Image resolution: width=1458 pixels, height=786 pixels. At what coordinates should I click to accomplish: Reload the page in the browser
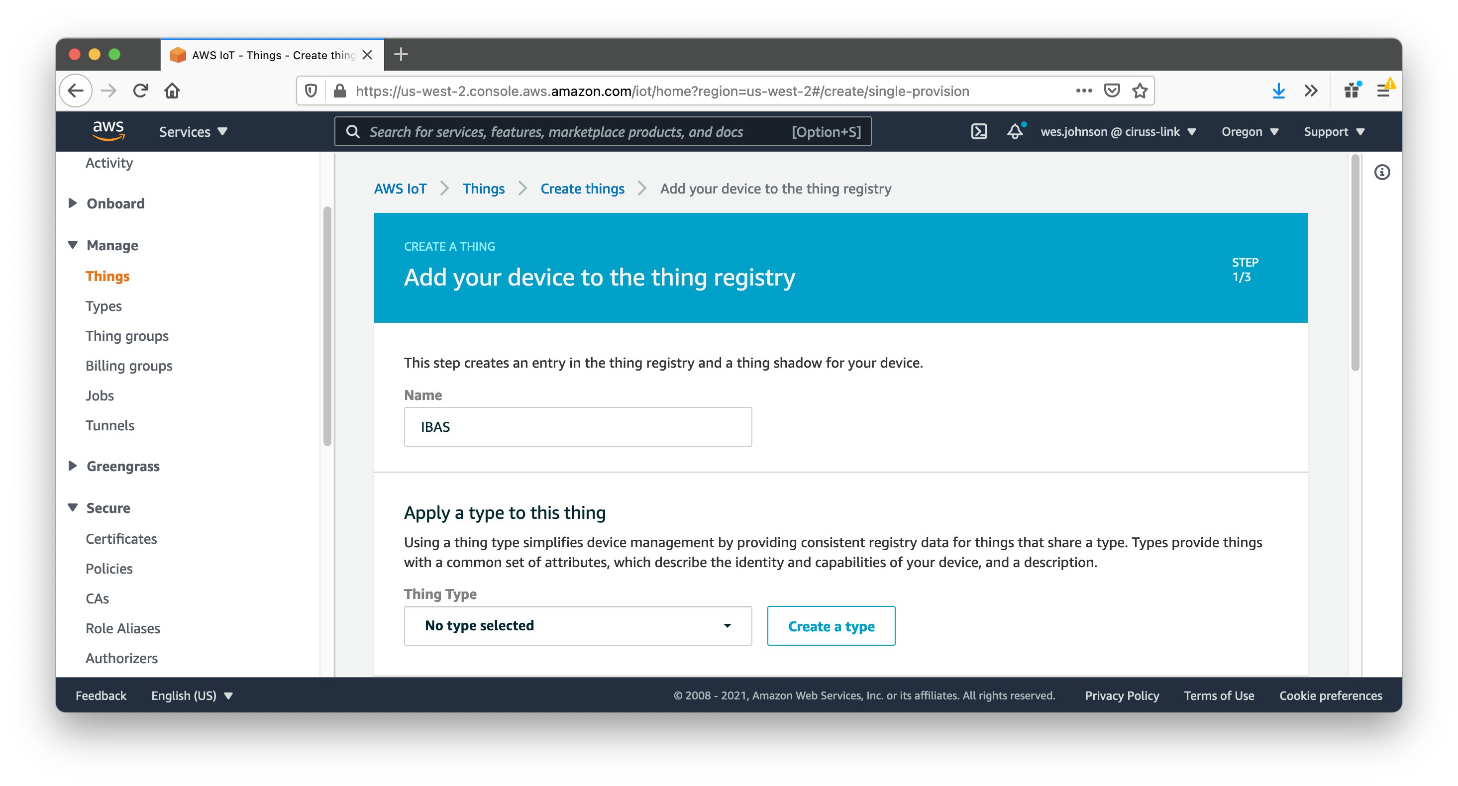click(x=140, y=91)
